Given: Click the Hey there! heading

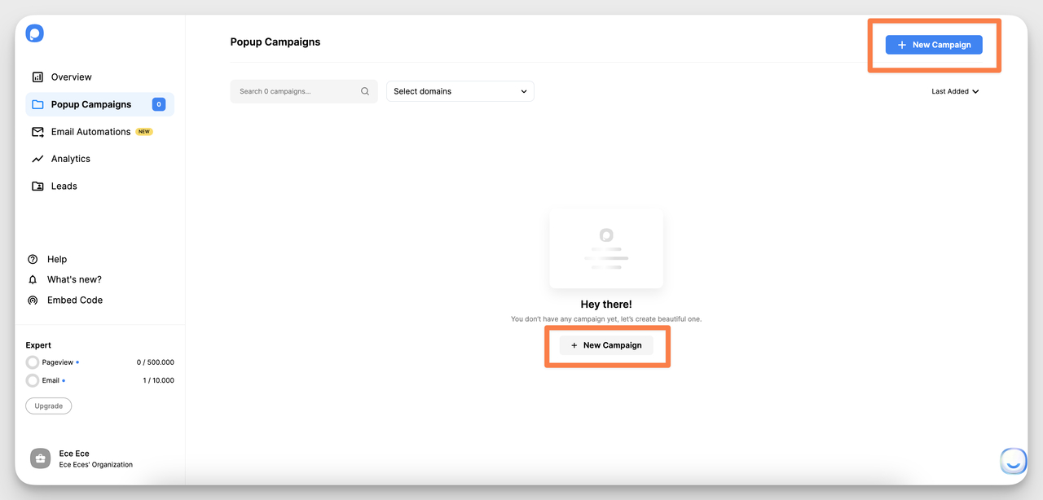Looking at the screenshot, I should [606, 305].
